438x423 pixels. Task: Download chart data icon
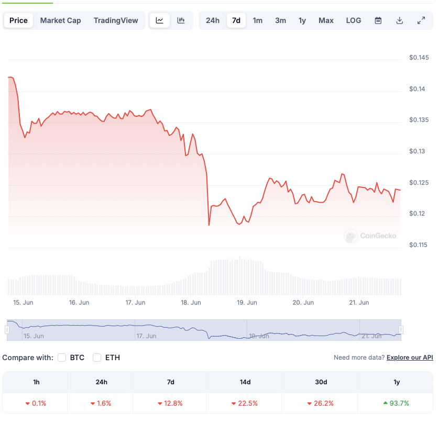click(x=400, y=20)
